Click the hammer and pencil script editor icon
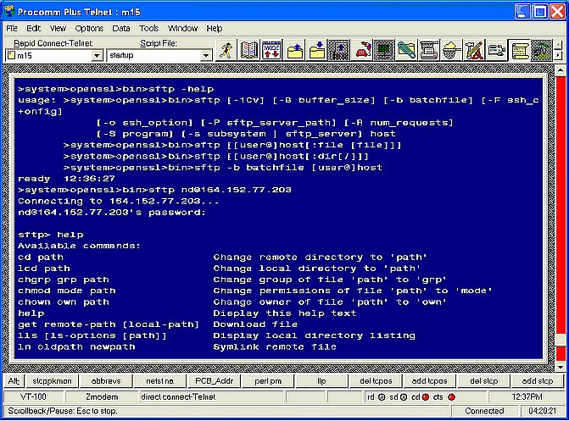 (474, 51)
